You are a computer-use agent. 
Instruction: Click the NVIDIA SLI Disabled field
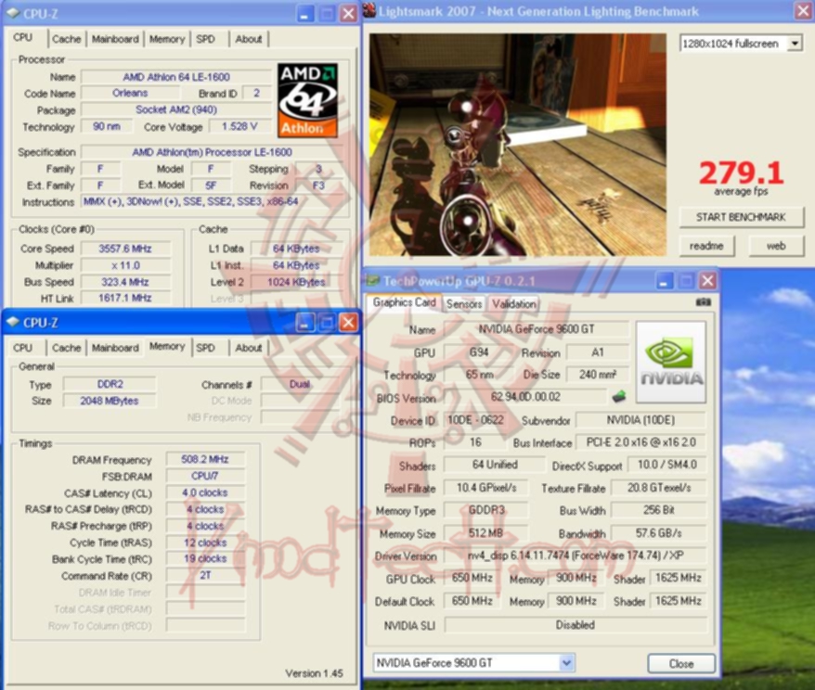(x=576, y=625)
